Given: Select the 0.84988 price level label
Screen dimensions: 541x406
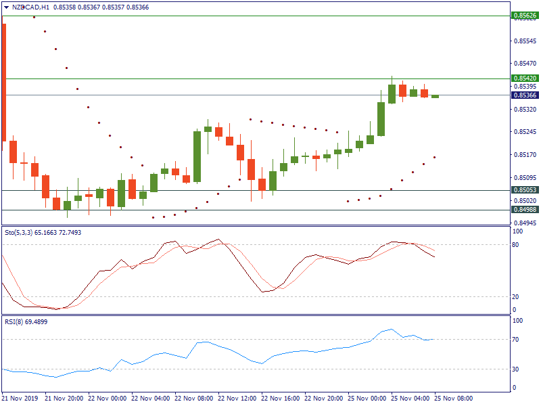Looking at the screenshot, I should pos(525,210).
